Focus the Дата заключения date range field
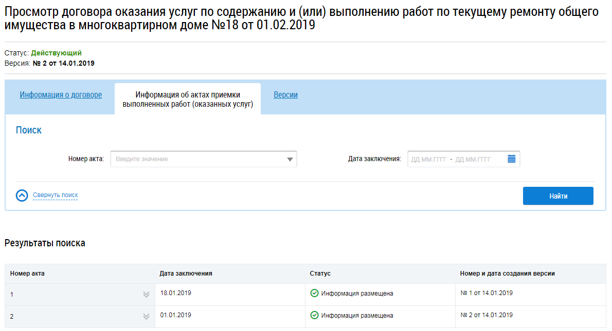This screenshot has height=331, width=612. (x=455, y=159)
